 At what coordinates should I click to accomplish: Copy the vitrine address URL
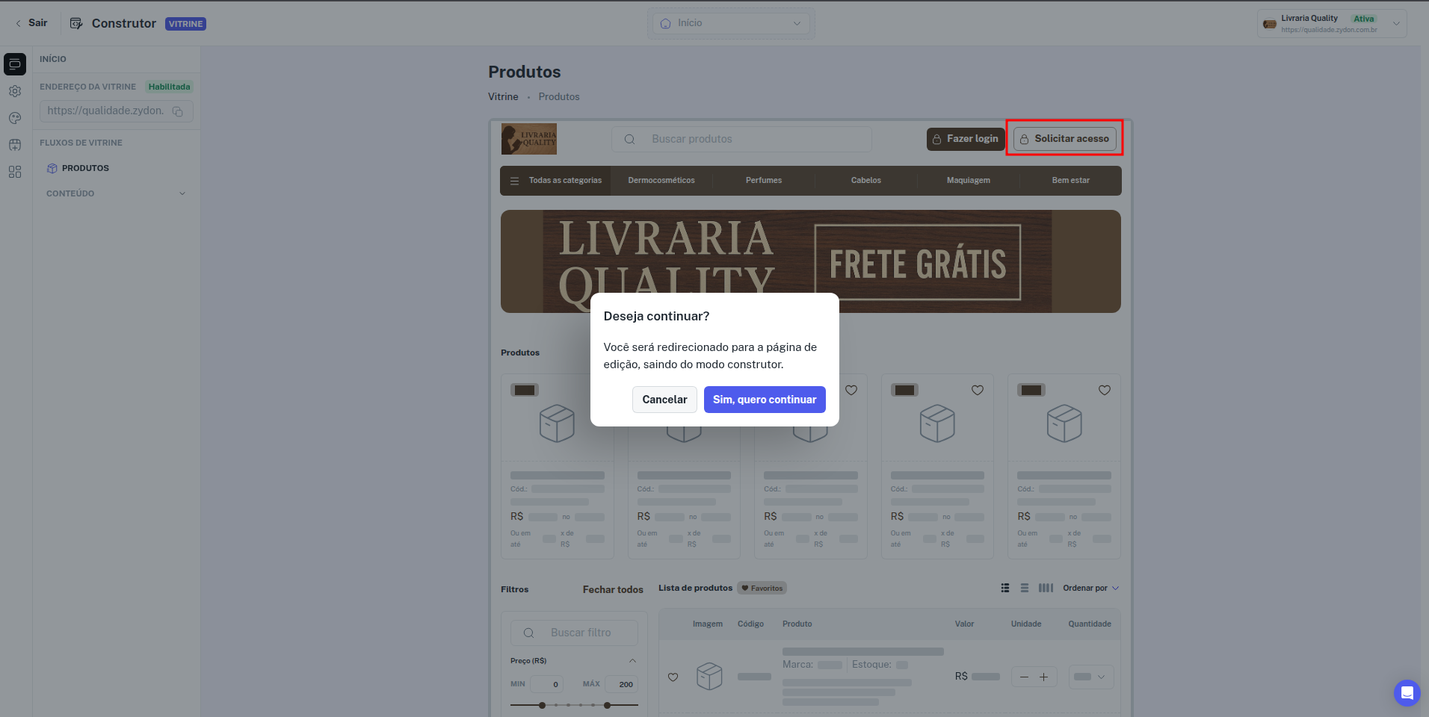coord(178,111)
